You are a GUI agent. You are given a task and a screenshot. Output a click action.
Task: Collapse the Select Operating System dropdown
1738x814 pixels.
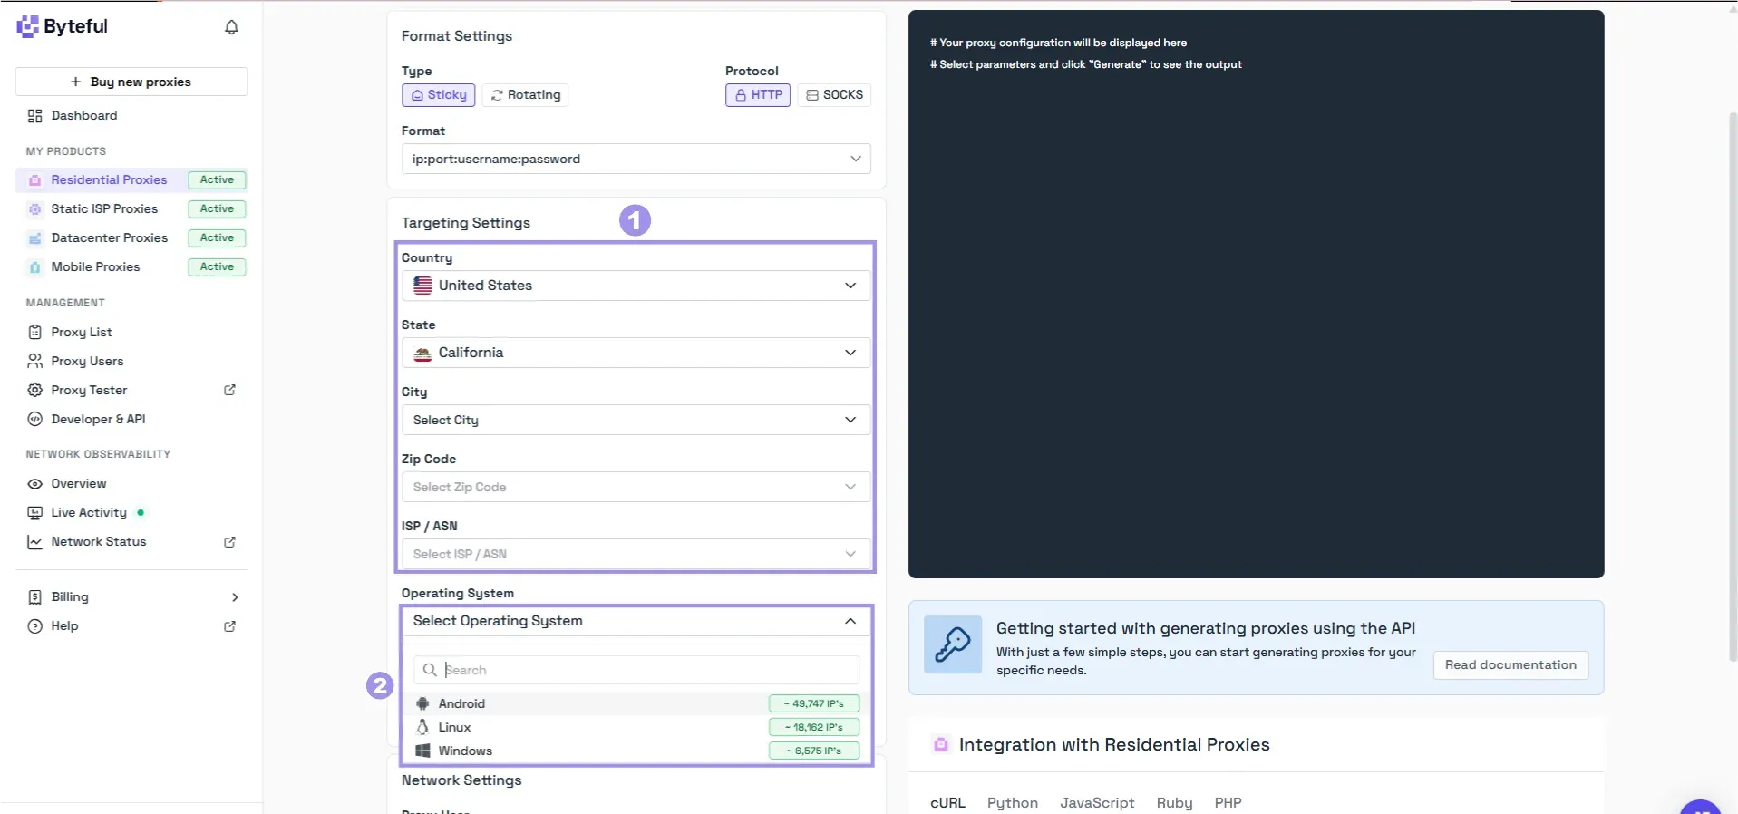(636, 621)
